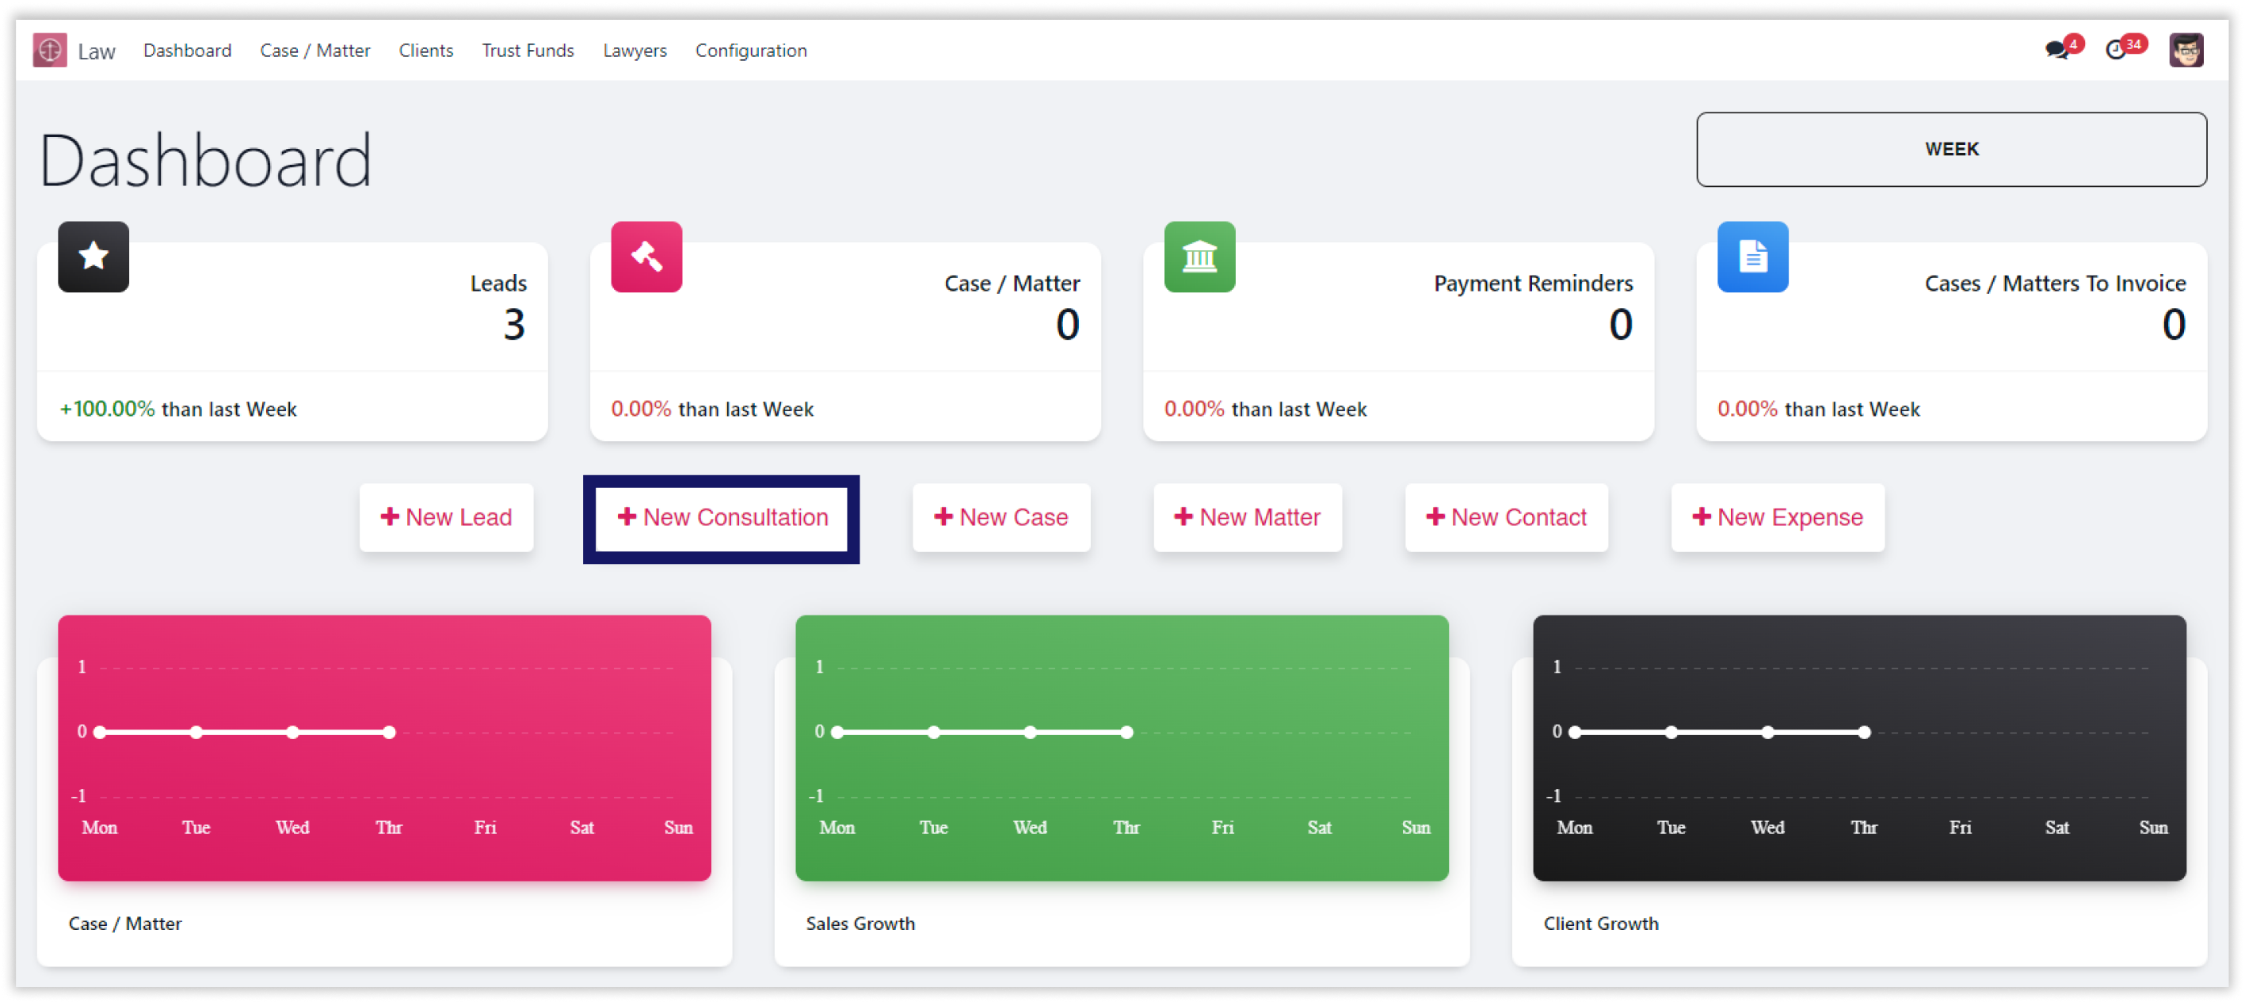
Task: Click the New Lead button
Action: click(446, 516)
